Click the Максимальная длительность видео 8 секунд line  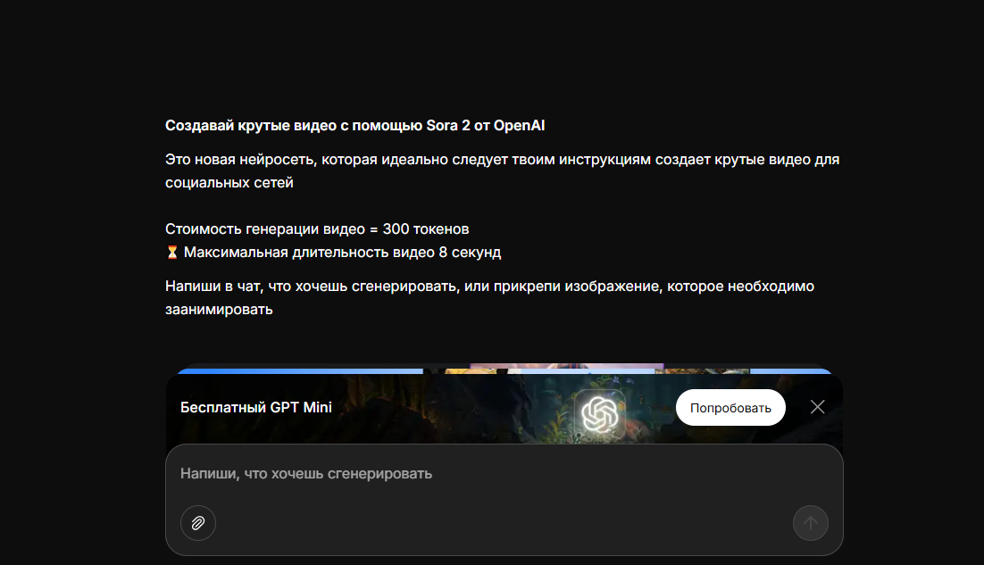(342, 252)
